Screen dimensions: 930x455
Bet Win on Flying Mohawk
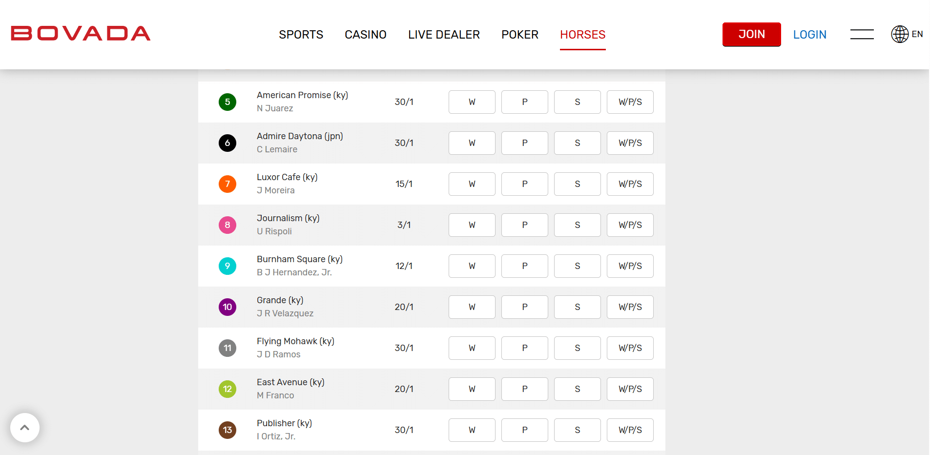[472, 348]
